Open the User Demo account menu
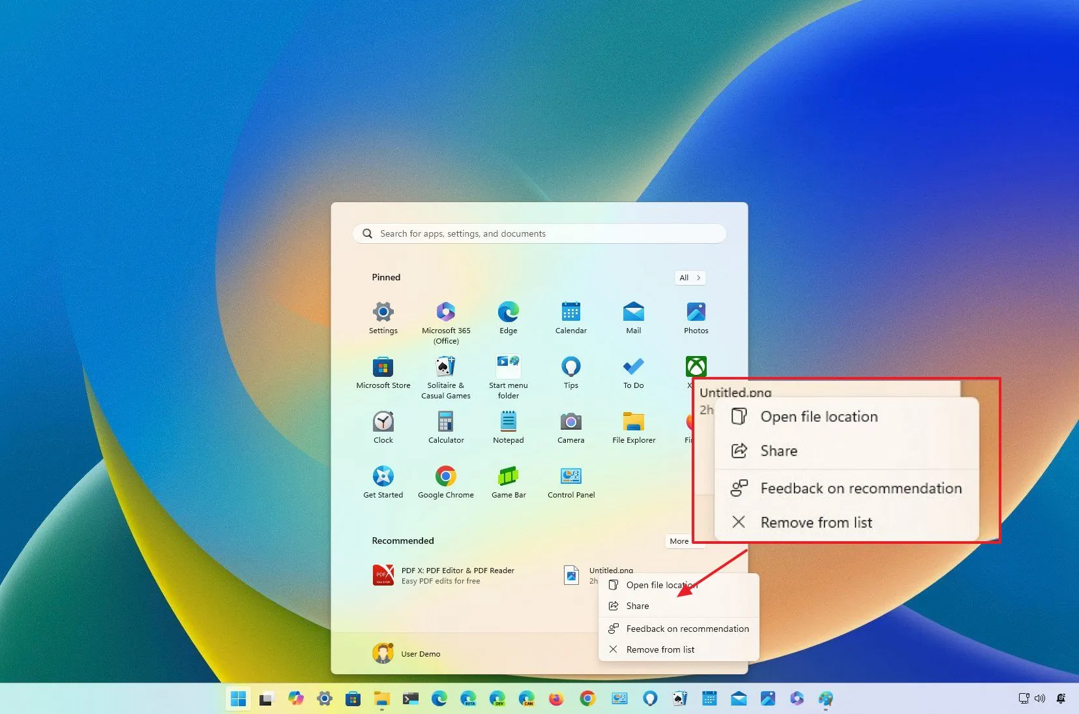 point(407,653)
